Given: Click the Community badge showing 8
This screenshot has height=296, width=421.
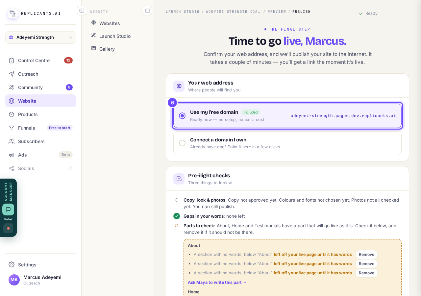Looking at the screenshot, I should point(69,87).
